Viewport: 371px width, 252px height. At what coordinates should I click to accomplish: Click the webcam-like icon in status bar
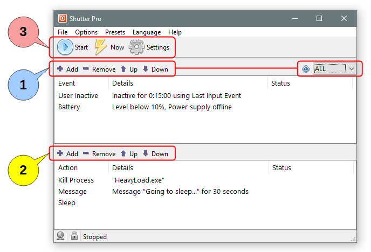61,236
